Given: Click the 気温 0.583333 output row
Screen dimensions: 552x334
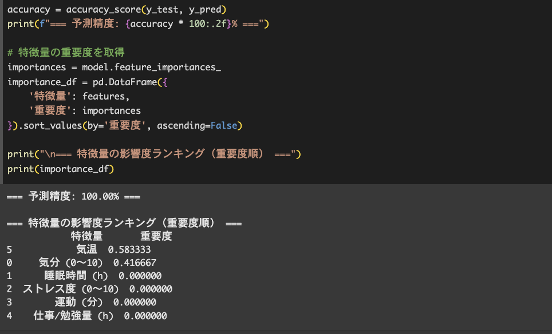Looking at the screenshot, I should pos(78,249).
